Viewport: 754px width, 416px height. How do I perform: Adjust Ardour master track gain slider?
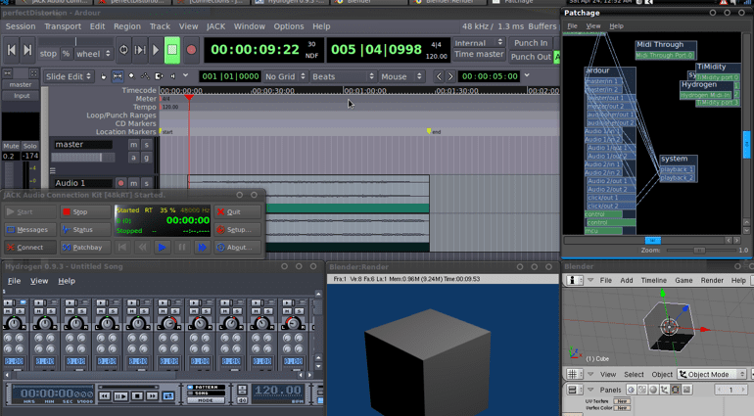pos(83,158)
